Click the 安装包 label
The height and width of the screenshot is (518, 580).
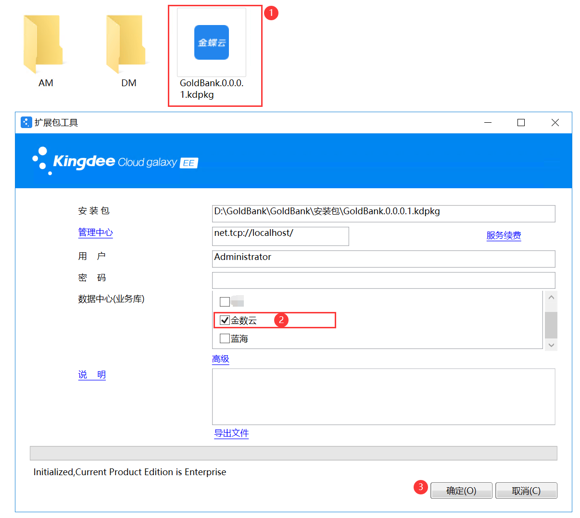[94, 211]
